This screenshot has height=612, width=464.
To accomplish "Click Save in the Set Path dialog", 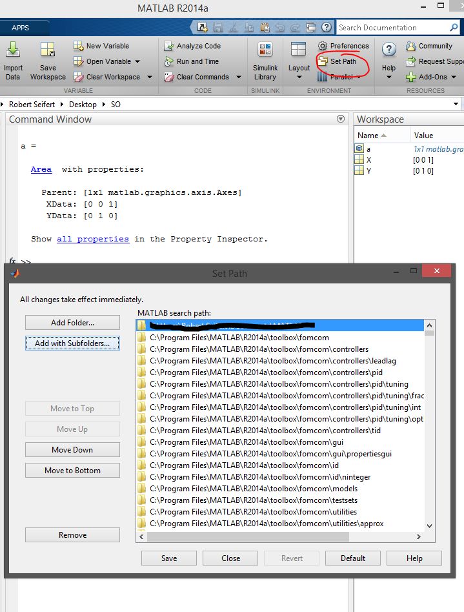I will pyautogui.click(x=169, y=558).
